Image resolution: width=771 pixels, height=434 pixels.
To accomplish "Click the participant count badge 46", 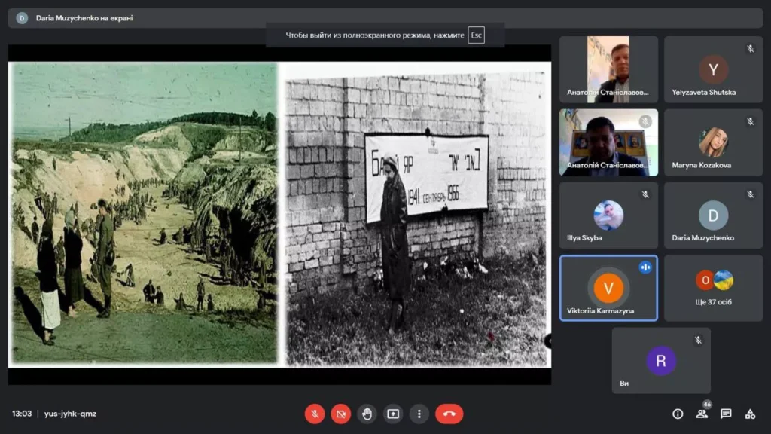I will tap(707, 405).
